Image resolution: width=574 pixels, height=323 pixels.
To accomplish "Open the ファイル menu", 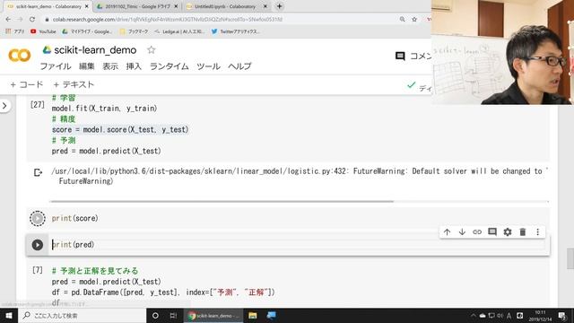I will (x=56, y=66).
